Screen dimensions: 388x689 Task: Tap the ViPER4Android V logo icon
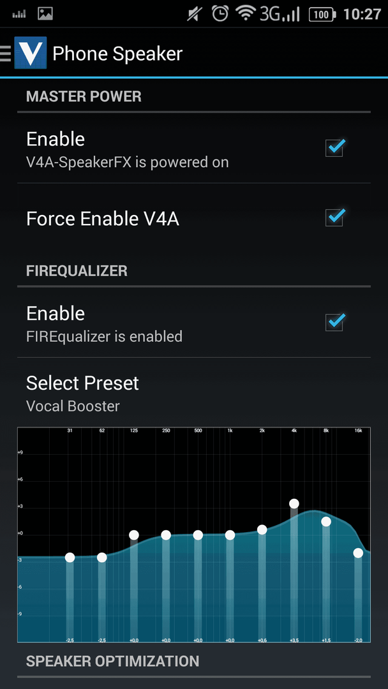pos(31,53)
